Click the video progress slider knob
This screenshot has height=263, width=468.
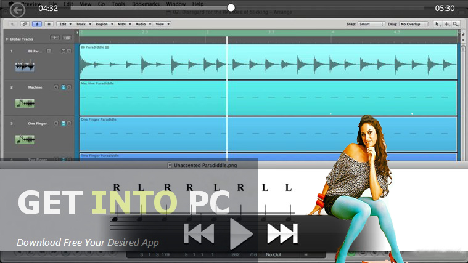pyautogui.click(x=231, y=8)
